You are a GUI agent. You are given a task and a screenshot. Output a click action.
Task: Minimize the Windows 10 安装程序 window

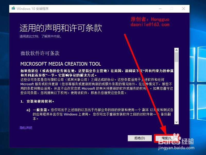tap(160, 9)
